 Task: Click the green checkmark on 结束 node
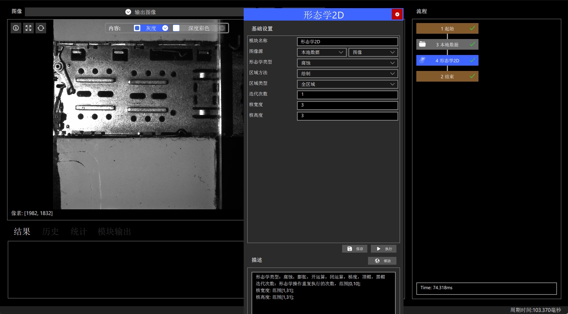[x=472, y=76]
